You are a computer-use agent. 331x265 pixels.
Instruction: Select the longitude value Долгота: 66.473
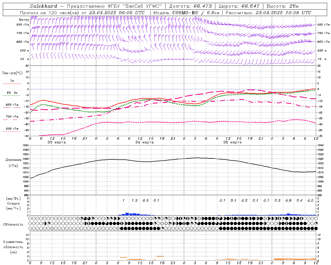(x=190, y=6)
